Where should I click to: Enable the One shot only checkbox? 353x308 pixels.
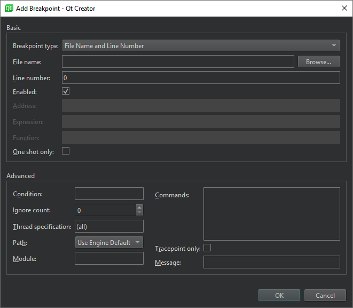tap(66, 151)
